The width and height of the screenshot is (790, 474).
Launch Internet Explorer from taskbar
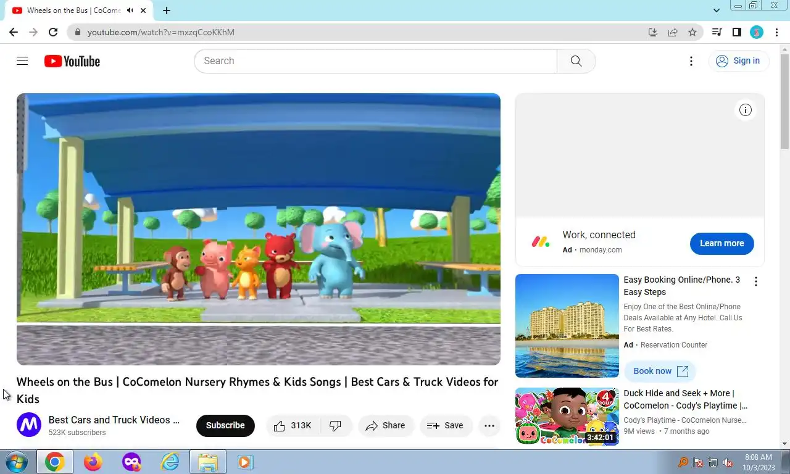click(x=170, y=462)
